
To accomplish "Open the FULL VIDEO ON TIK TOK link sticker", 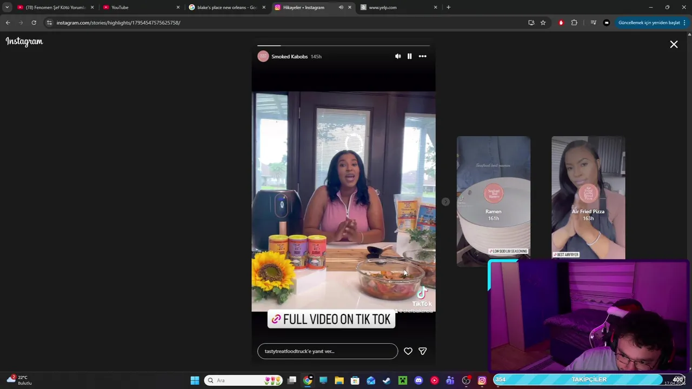I will click(331, 319).
